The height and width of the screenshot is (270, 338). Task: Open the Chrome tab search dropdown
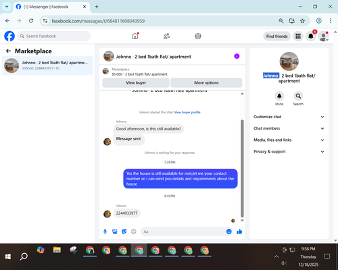(7, 7)
